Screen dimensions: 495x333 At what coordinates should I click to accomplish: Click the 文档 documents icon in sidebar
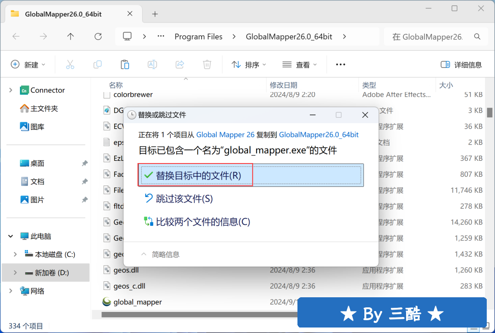24,181
